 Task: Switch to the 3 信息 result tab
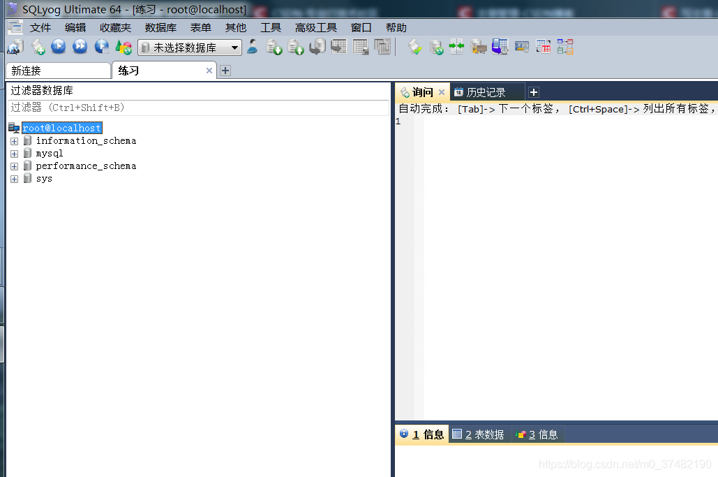coord(537,434)
